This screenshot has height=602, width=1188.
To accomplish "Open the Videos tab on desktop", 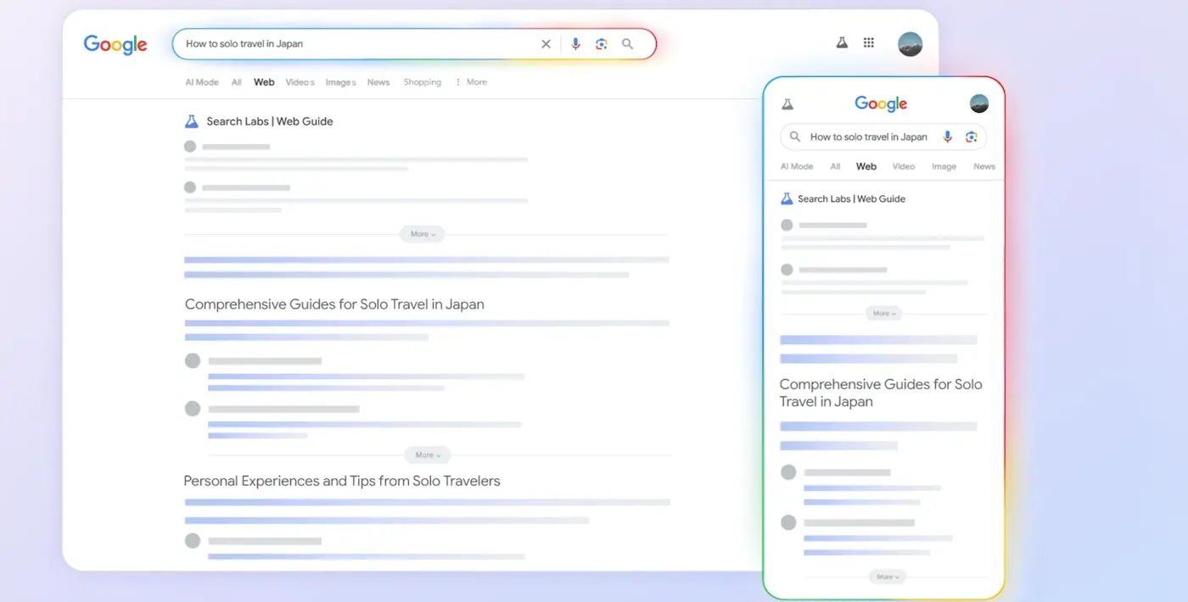I will tap(300, 82).
